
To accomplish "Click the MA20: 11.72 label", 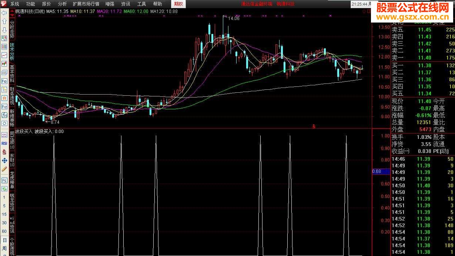I will (x=110, y=11).
